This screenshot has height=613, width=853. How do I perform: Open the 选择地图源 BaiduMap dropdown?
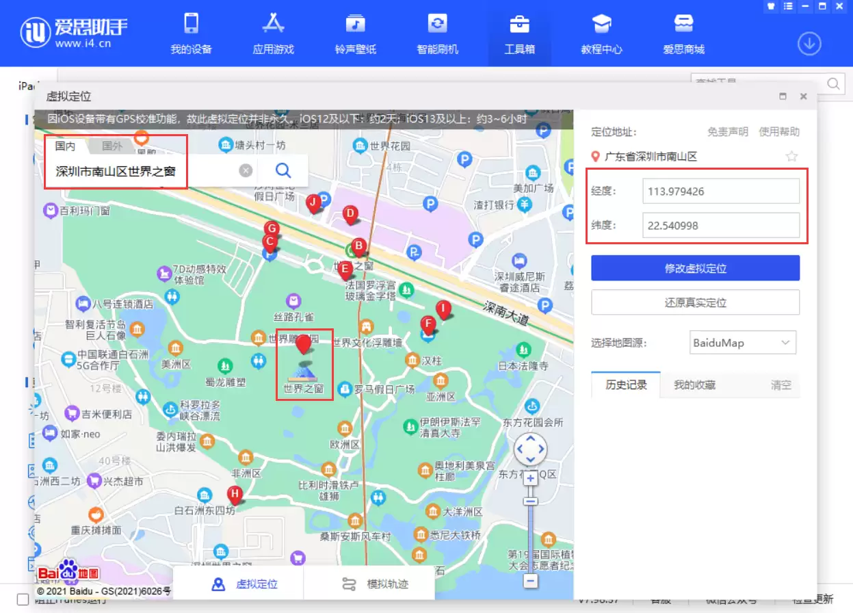click(743, 343)
